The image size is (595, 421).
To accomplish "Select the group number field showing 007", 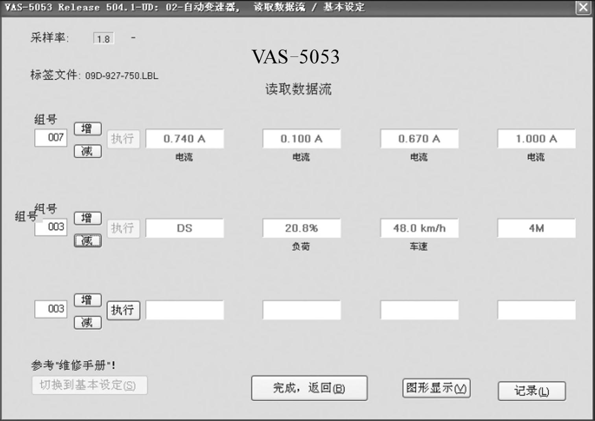I will coord(51,138).
